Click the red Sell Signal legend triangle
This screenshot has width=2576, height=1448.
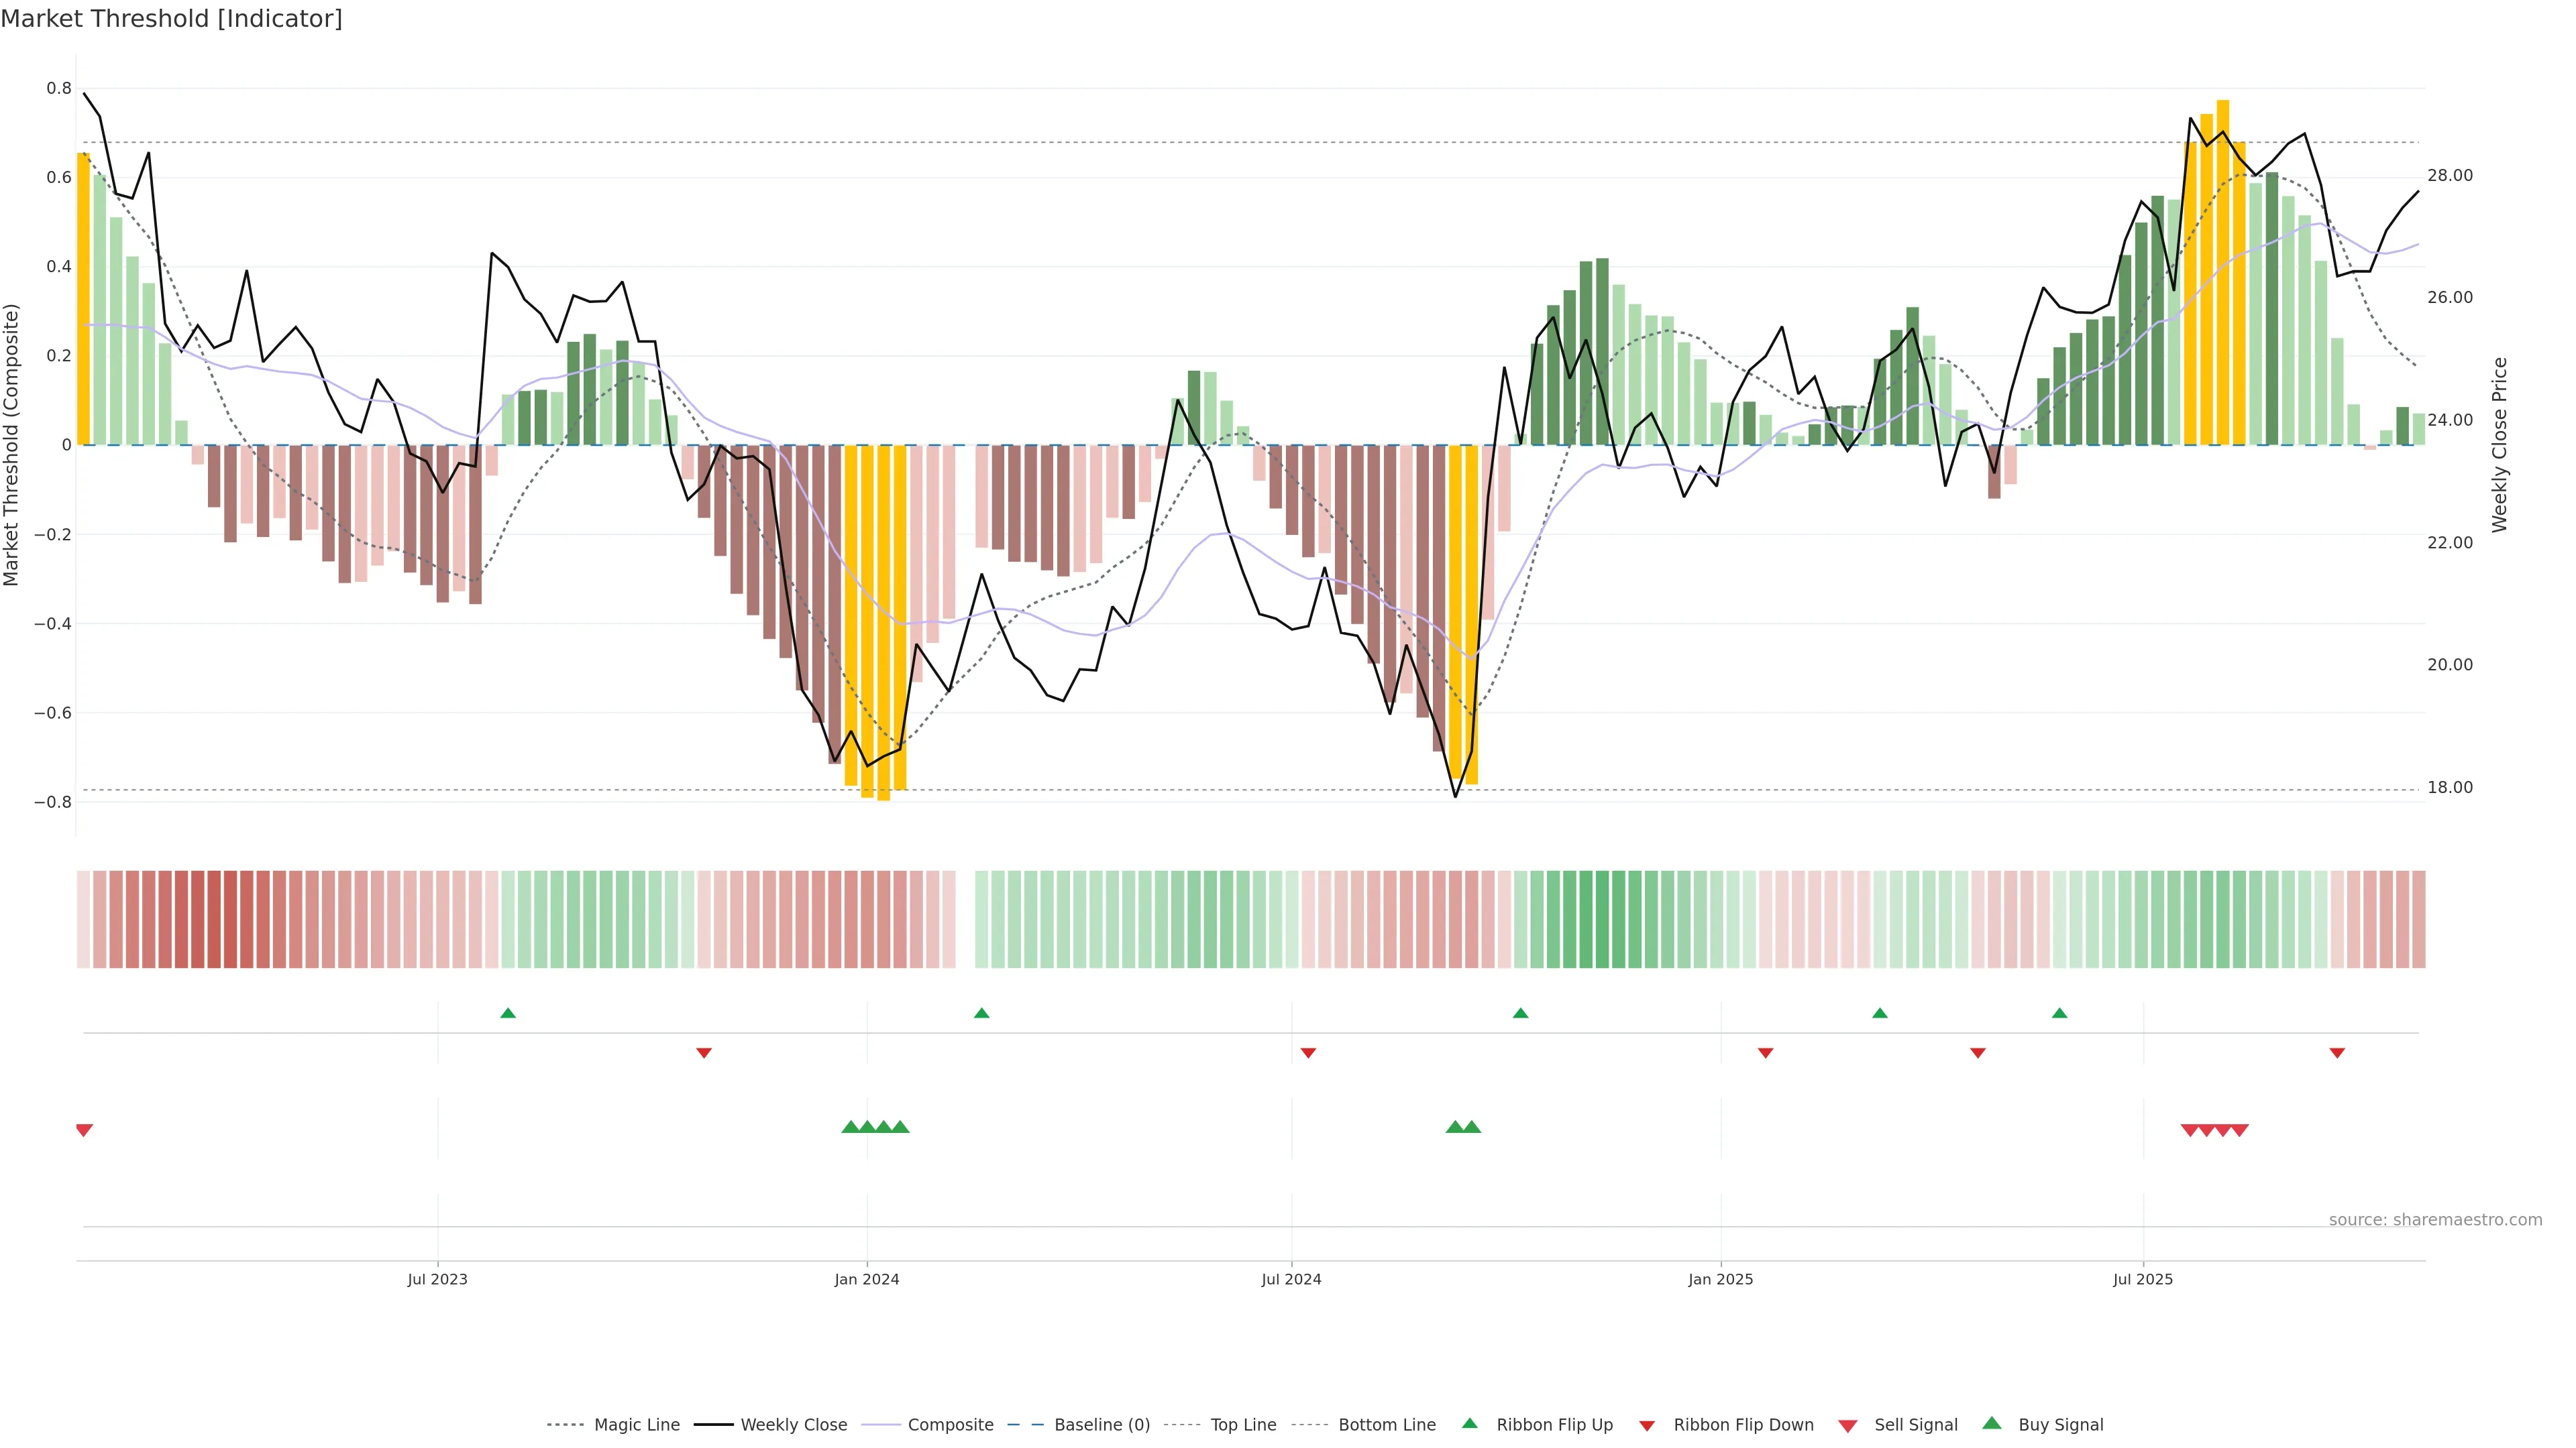point(1848,1425)
